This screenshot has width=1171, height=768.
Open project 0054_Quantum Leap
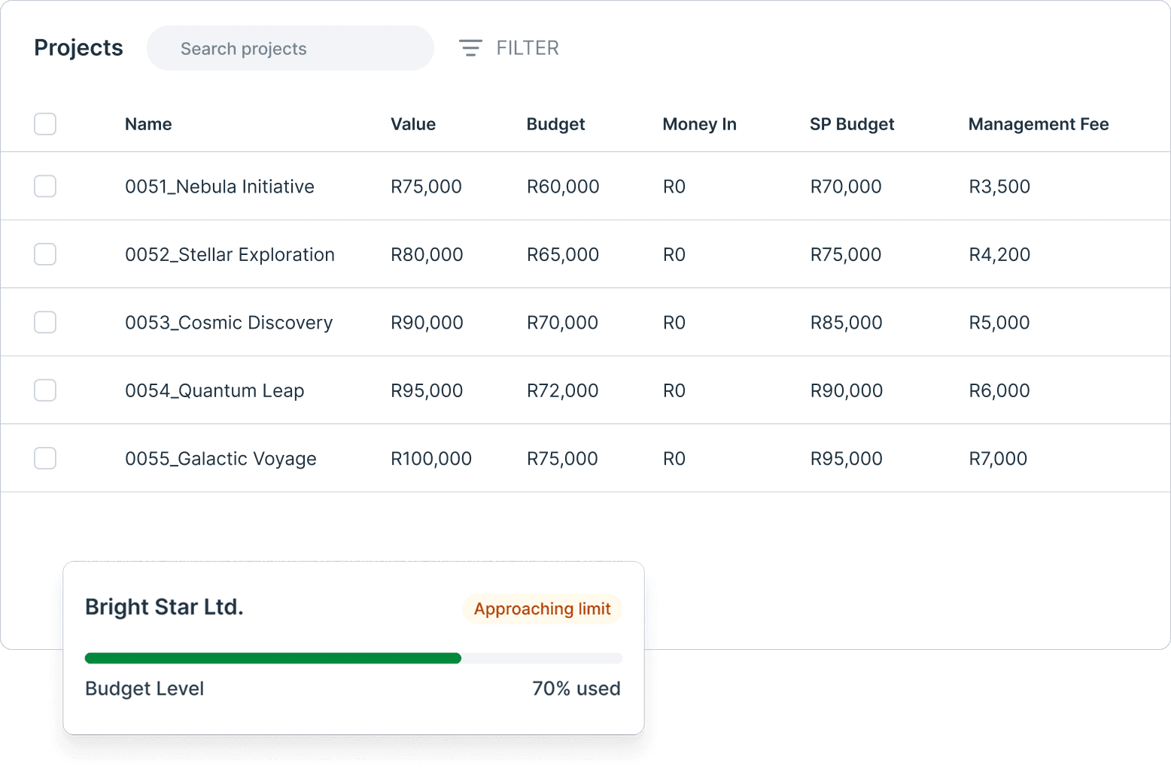[x=214, y=390]
